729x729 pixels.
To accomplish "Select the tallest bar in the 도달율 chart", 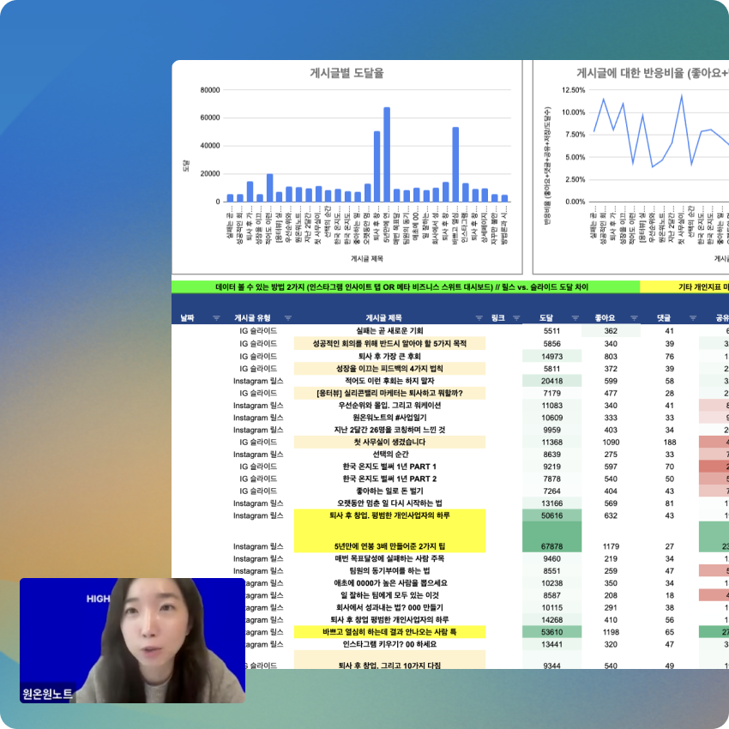I will (387, 154).
